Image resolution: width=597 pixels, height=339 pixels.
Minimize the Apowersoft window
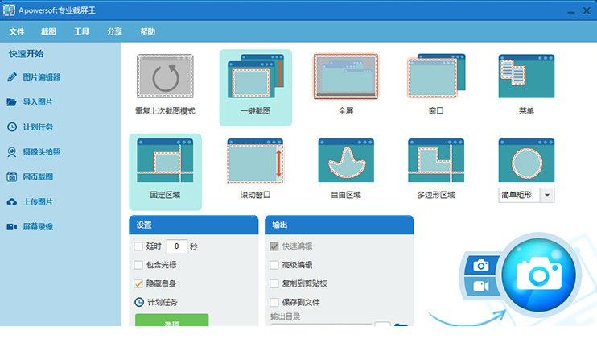point(570,11)
